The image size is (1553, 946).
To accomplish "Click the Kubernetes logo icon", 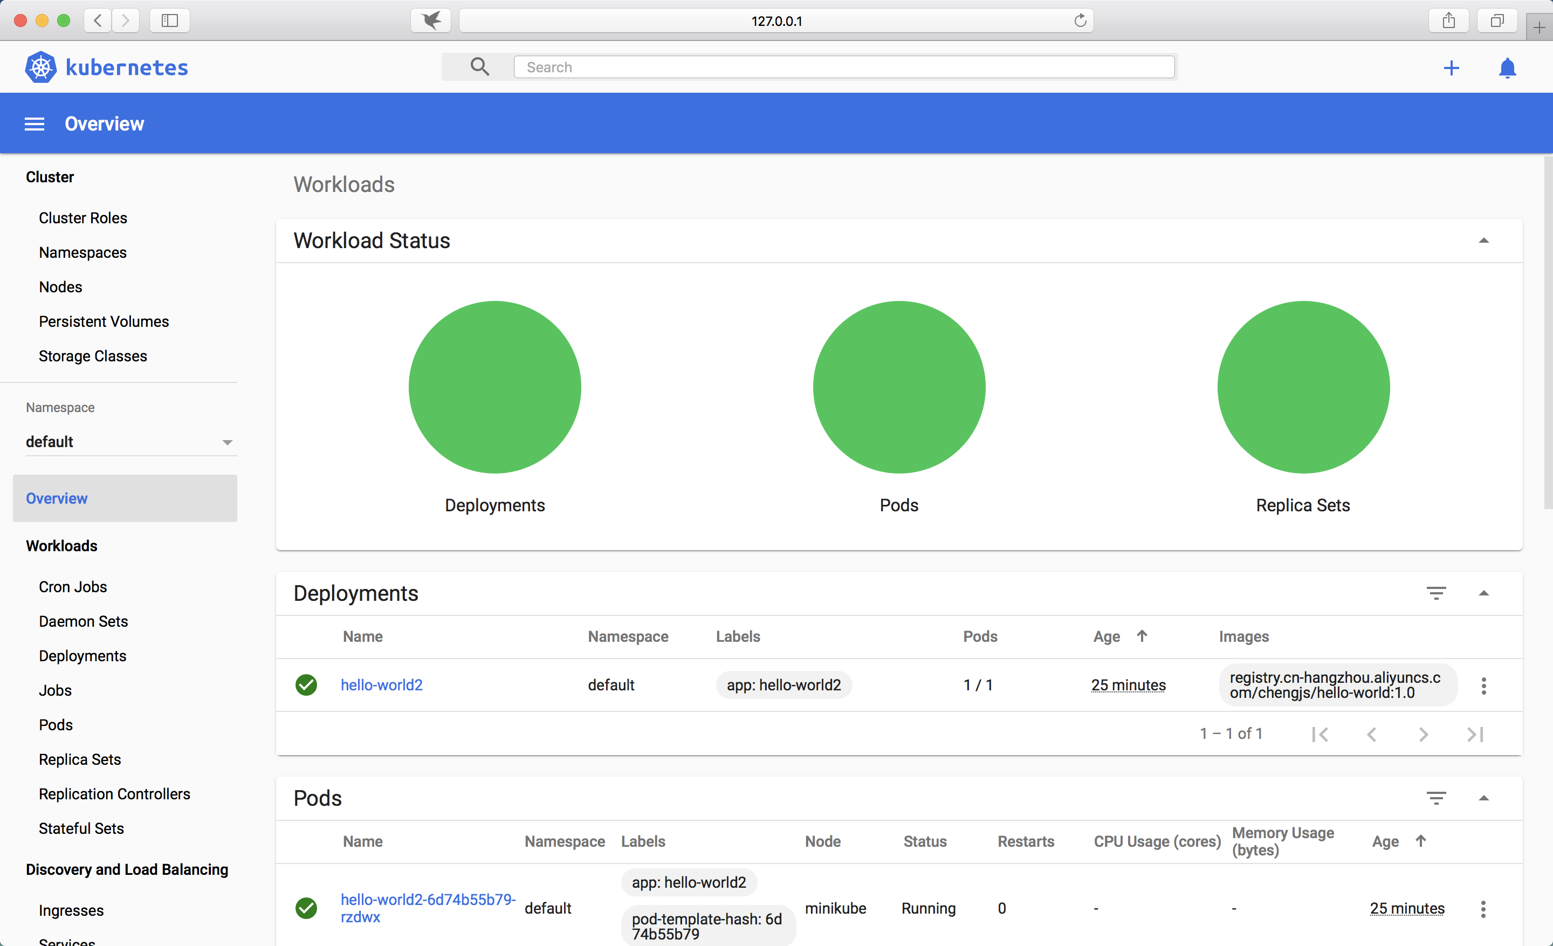I will click(x=40, y=67).
